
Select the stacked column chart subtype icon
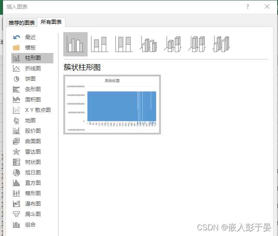[100, 44]
